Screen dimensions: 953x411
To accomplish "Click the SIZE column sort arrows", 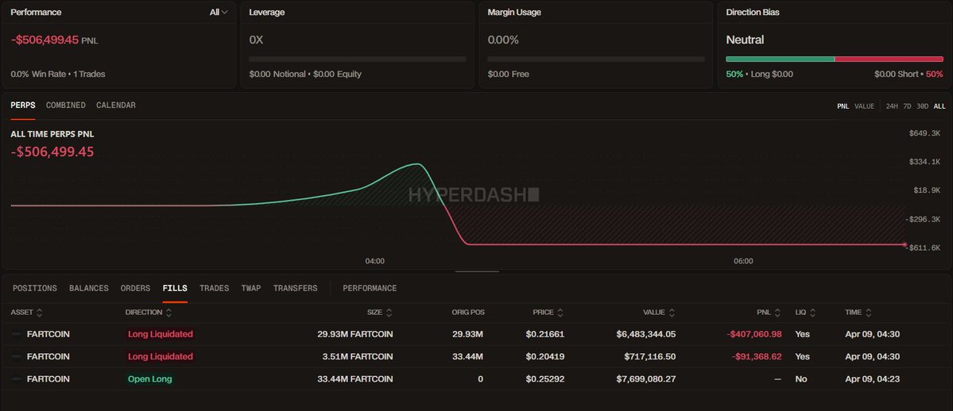I will click(389, 313).
